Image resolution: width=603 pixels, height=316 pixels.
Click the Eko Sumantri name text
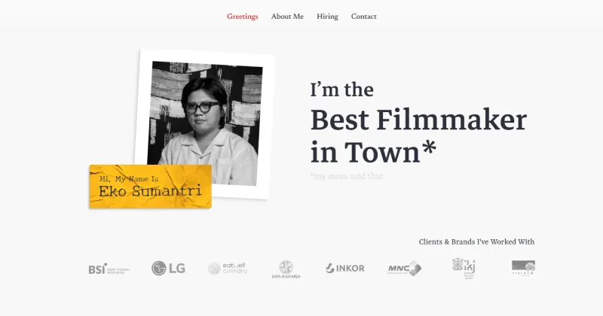(150, 191)
